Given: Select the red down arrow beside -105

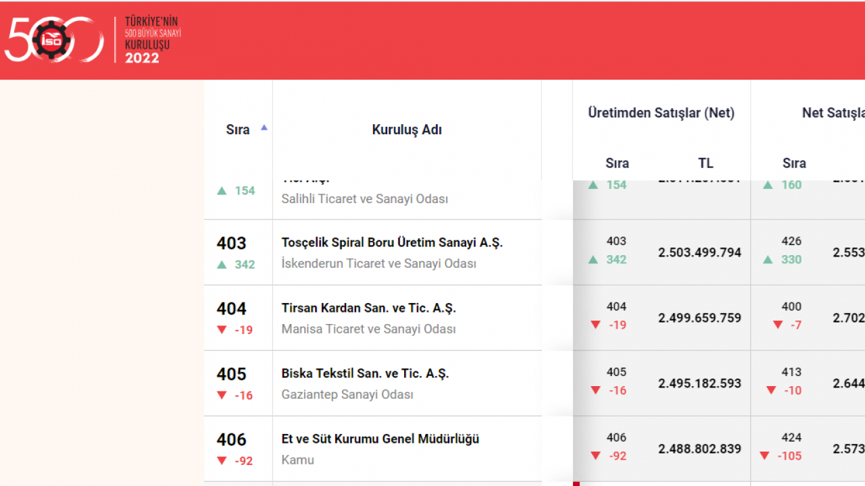Looking at the screenshot, I should point(764,456).
